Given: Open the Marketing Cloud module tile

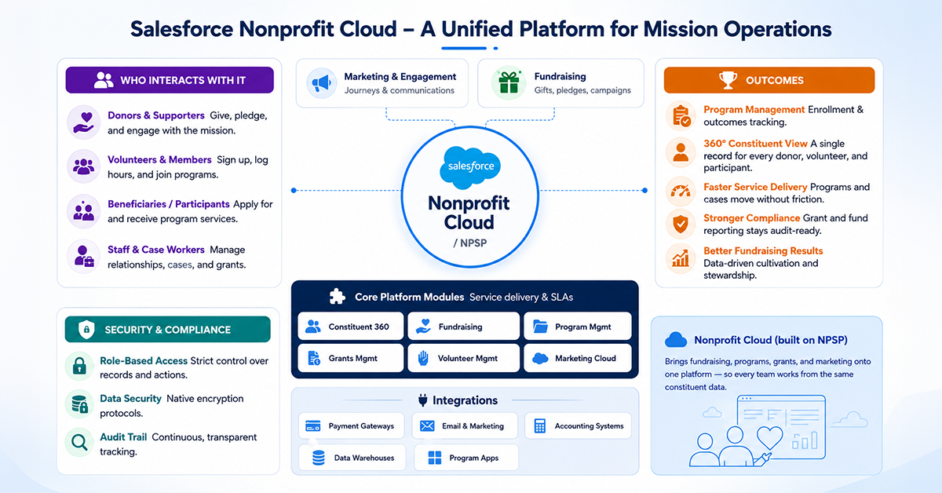Looking at the screenshot, I should tap(579, 358).
